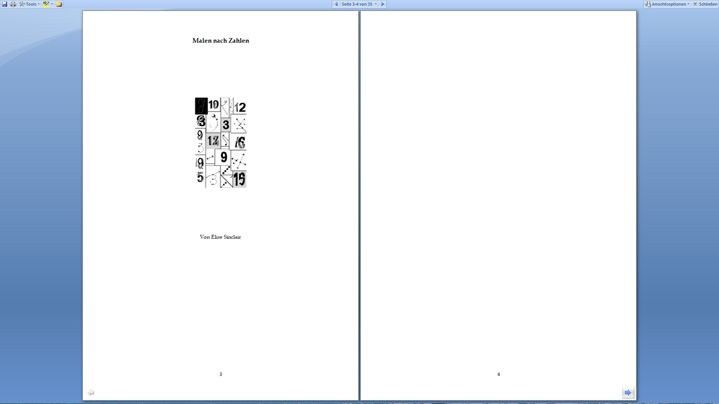Viewport: 719px width, 404px height.
Task: Save the document with the floppy disk icon
Action: coord(5,4)
